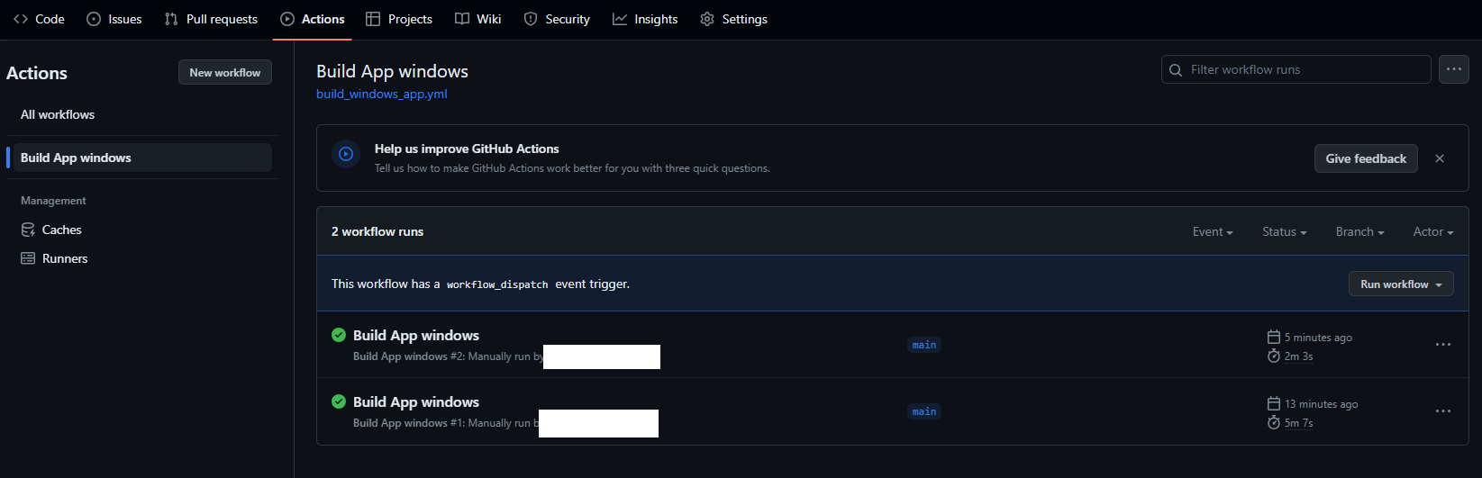Click the Runners server icon
This screenshot has width=1482, height=478.
(x=28, y=258)
